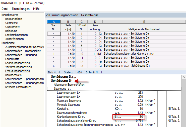Open Schnittgrößen - Tragfähigkeit entry
This screenshot has width=186, height=127.
(x=23, y=51)
